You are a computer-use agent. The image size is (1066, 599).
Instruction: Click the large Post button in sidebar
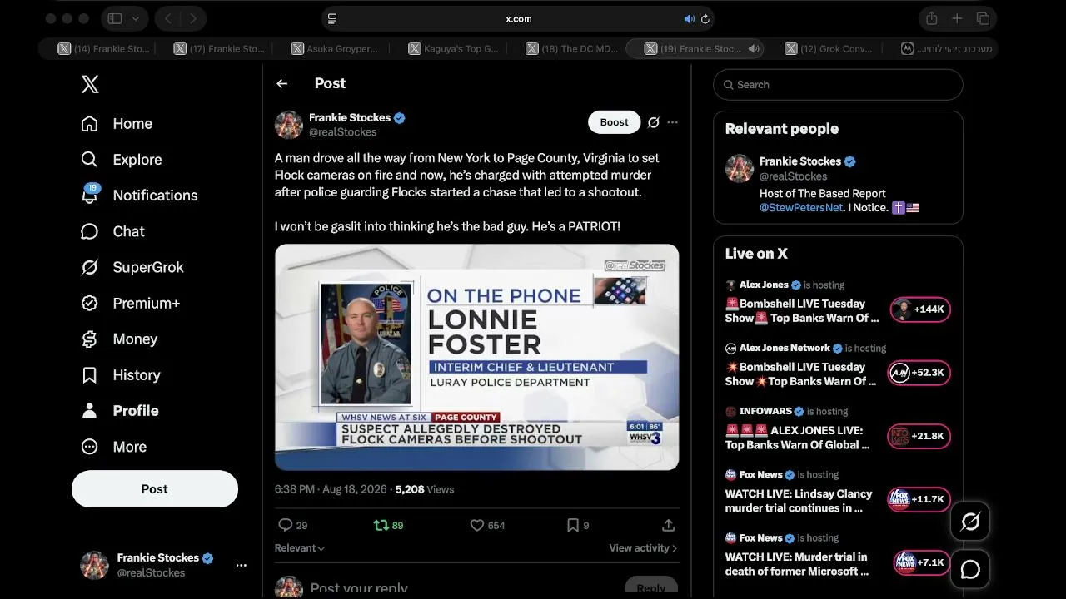click(x=155, y=489)
